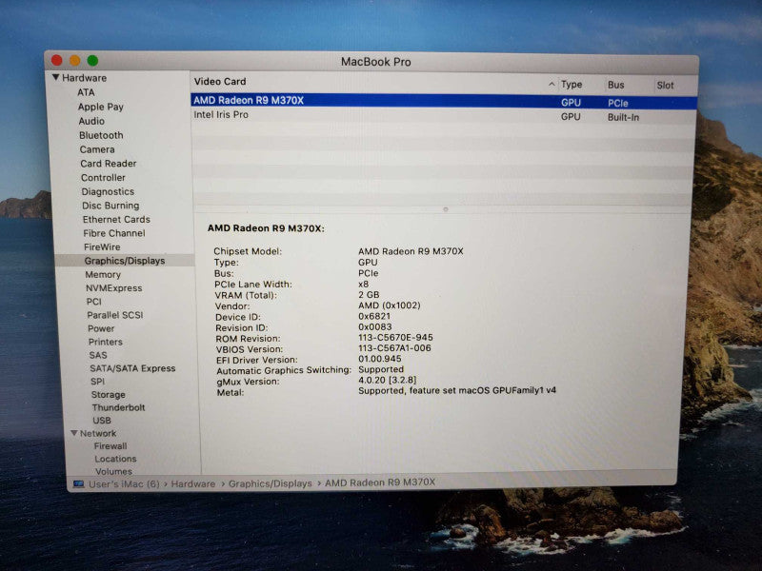Select NVMExpress in the sidebar
This screenshot has width=762, height=571.
[114, 288]
